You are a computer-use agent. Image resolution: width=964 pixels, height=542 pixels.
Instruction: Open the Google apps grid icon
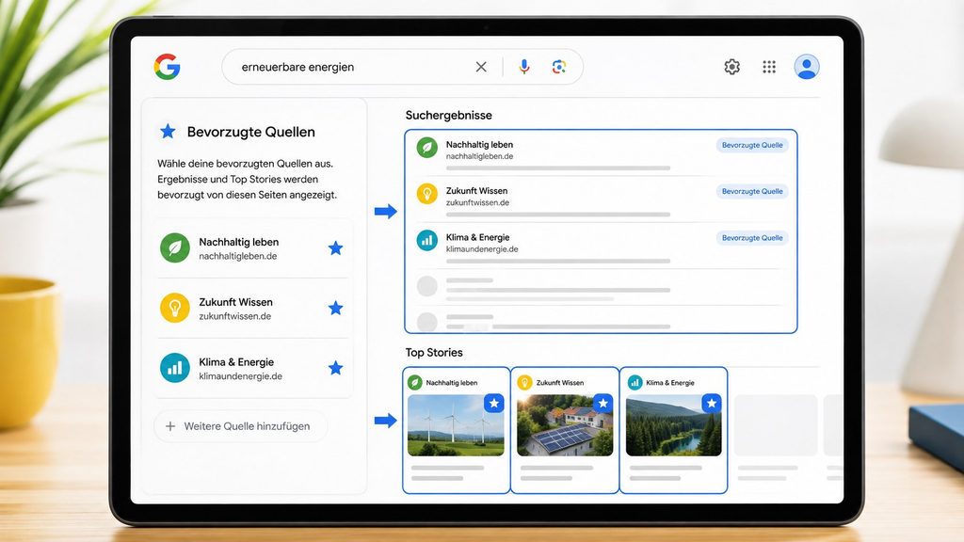click(769, 67)
